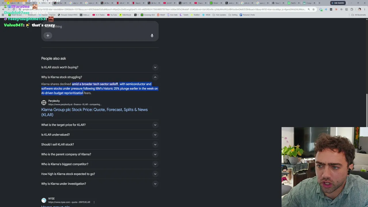The image size is (368, 207).
Task: Switch to the NYSE klar stock tab
Action: [x=45, y=3]
